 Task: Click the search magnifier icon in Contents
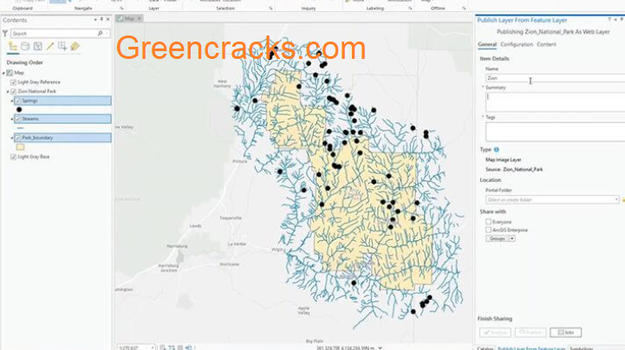100,34
